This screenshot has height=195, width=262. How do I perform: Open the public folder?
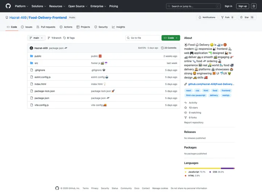(38, 56)
